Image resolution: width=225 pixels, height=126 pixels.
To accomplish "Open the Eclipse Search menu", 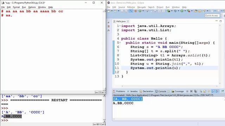I will pos(151,7).
